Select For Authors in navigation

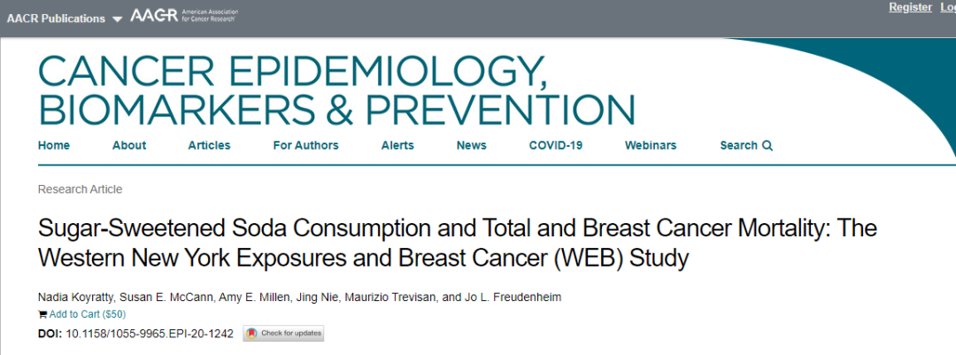click(x=305, y=145)
